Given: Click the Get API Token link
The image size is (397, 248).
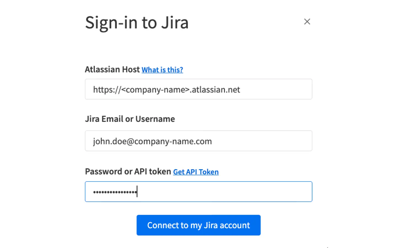Looking at the screenshot, I should [x=196, y=172].
